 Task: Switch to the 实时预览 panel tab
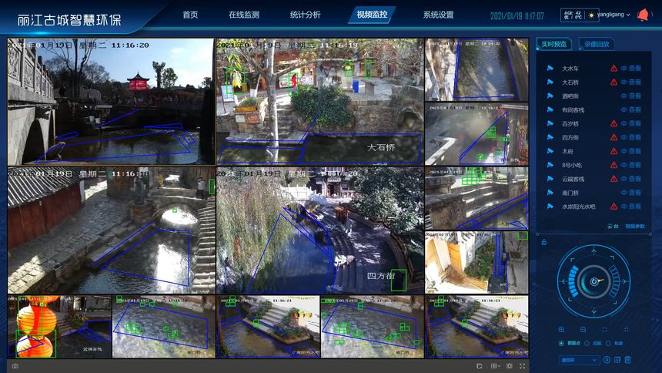tap(554, 44)
